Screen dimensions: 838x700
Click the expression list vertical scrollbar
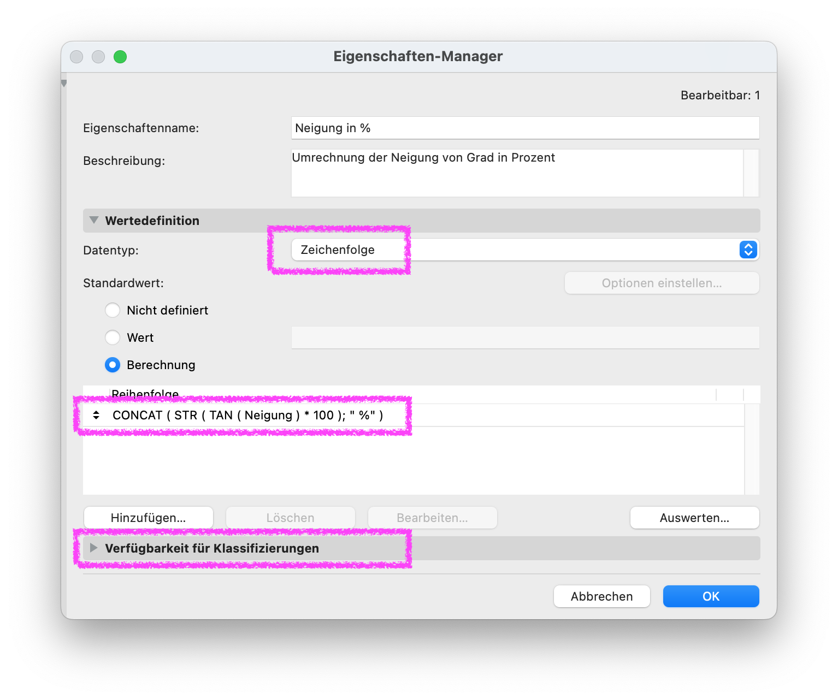point(752,449)
